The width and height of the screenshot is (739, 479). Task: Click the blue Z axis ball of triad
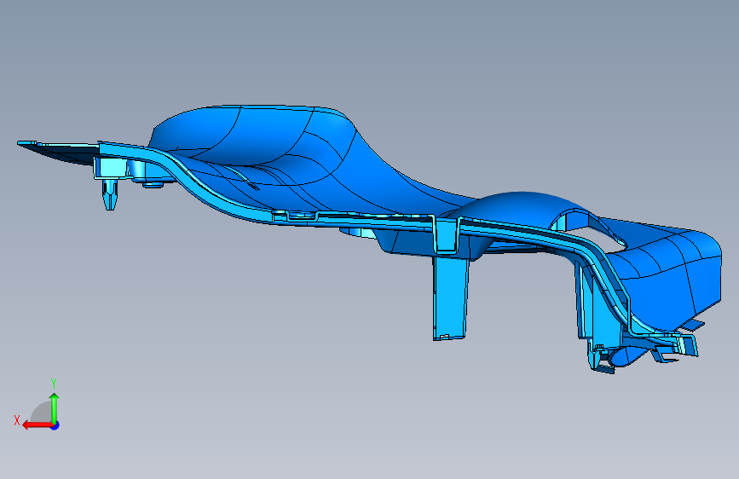pos(55,426)
